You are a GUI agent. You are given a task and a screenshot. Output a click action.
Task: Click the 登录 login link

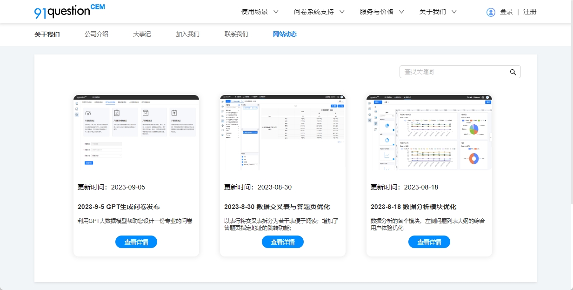coord(506,12)
